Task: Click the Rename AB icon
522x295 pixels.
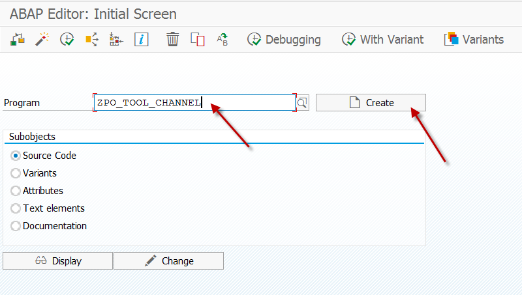Action: coord(223,40)
